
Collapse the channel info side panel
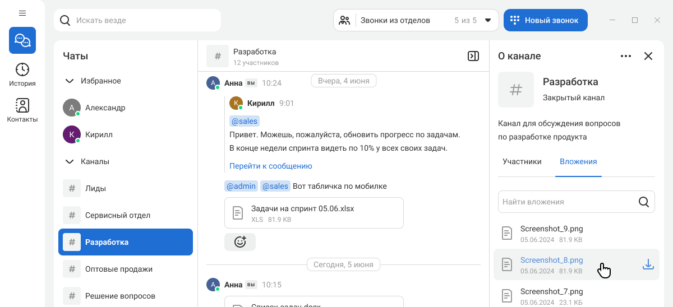(473, 56)
